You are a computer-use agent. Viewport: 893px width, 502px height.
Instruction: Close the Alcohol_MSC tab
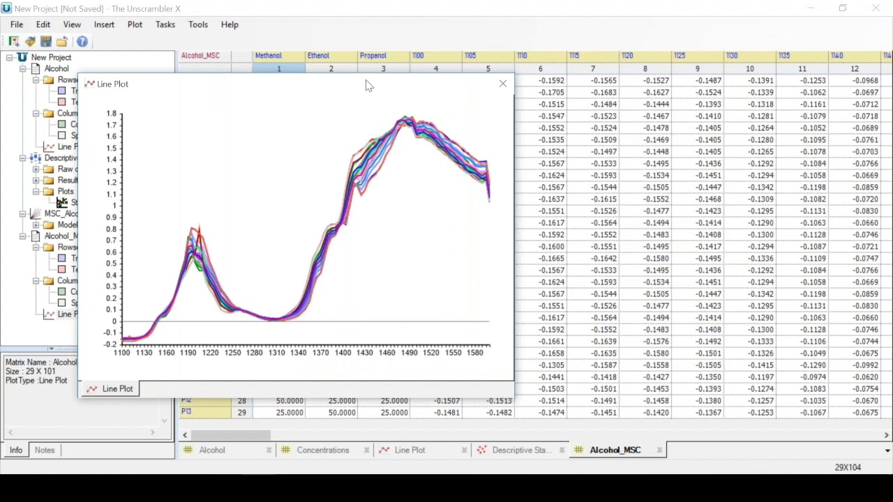pyautogui.click(x=659, y=450)
